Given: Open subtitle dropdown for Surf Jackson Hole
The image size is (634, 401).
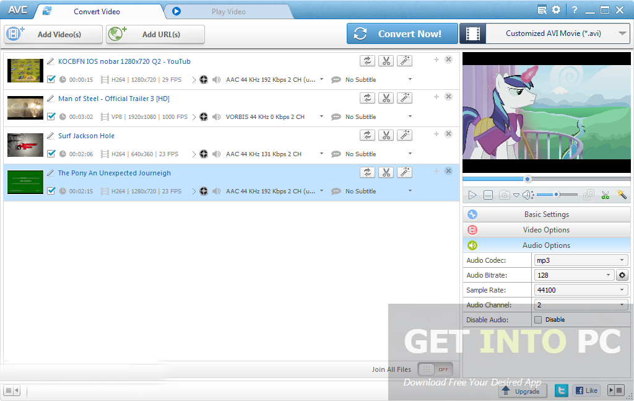Looking at the screenshot, I should pos(410,154).
